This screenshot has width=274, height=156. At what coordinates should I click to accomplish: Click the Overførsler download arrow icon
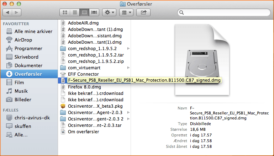click(x=9, y=74)
